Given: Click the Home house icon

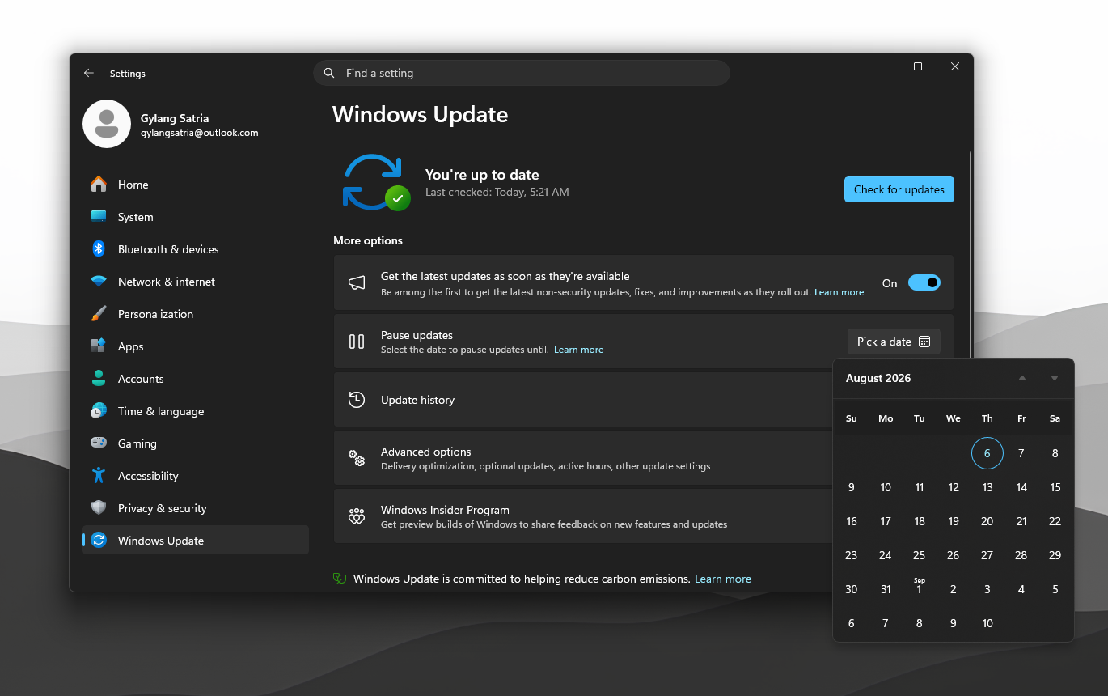Looking at the screenshot, I should coord(99,185).
